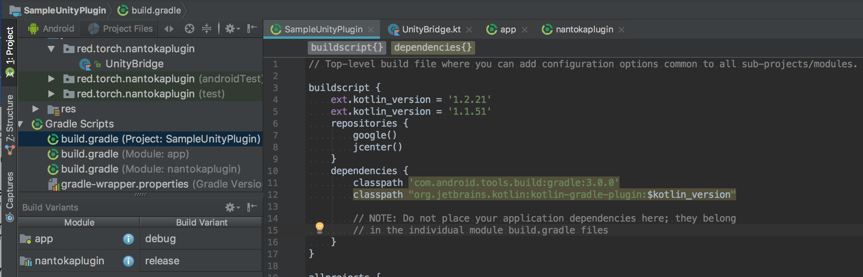This screenshot has height=277, width=863.
Task: Click the jcenter() repository line
Action: coord(378,147)
